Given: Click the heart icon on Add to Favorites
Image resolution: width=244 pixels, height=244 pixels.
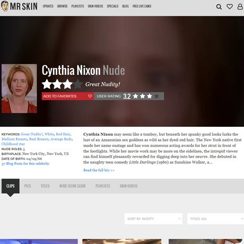Looking at the screenshot, I should pos(90,96).
